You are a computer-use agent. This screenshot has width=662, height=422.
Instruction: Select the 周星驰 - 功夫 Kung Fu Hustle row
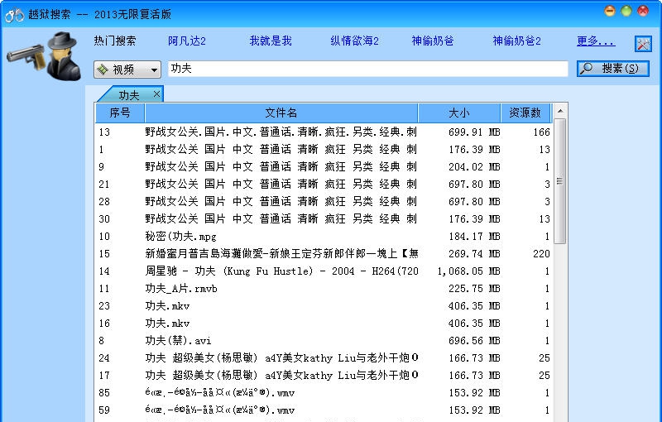pyautogui.click(x=281, y=271)
